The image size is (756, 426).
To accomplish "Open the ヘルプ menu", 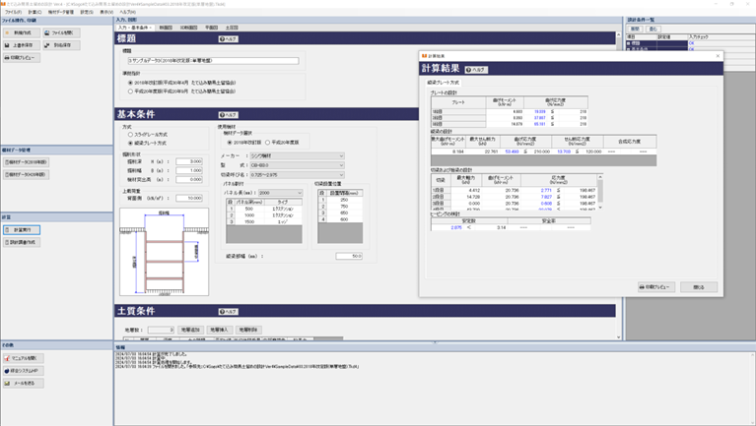I will (x=127, y=12).
